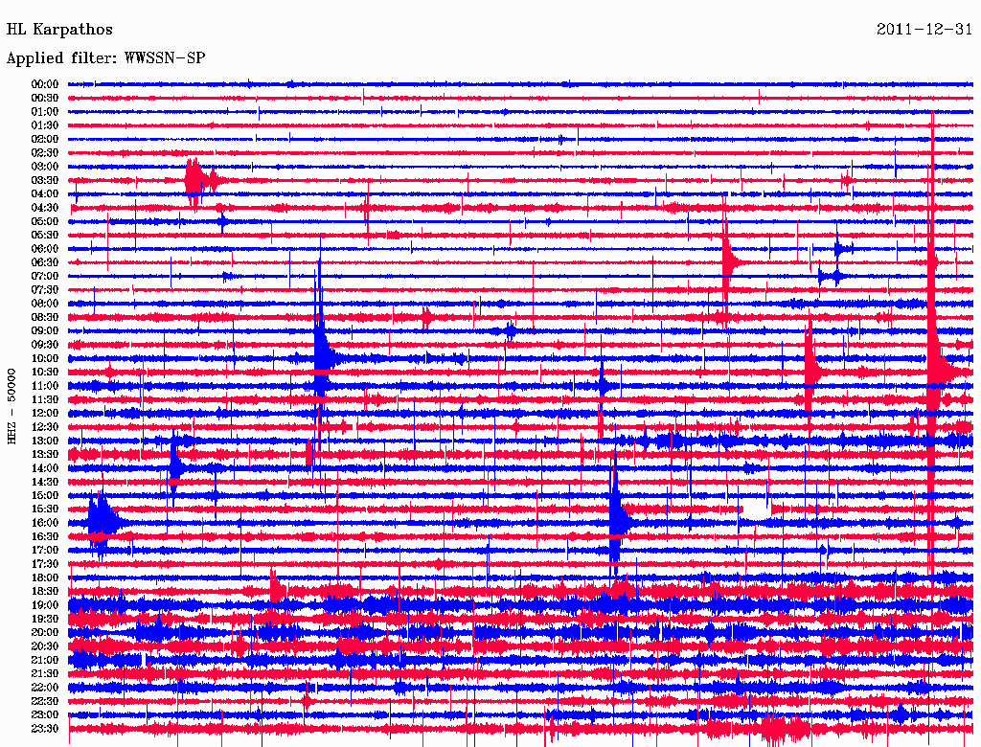Pick the 20:30 time label
981x747 pixels.
pos(44,646)
